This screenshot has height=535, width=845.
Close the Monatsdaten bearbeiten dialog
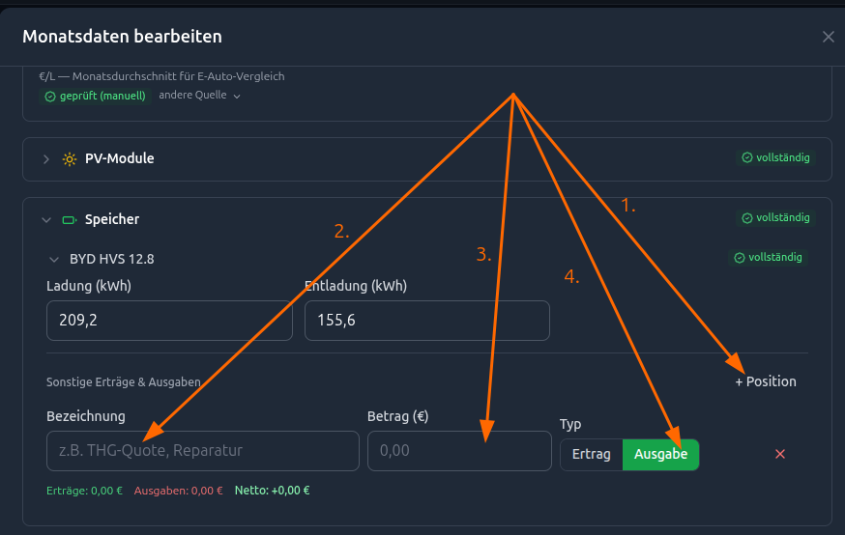[829, 37]
